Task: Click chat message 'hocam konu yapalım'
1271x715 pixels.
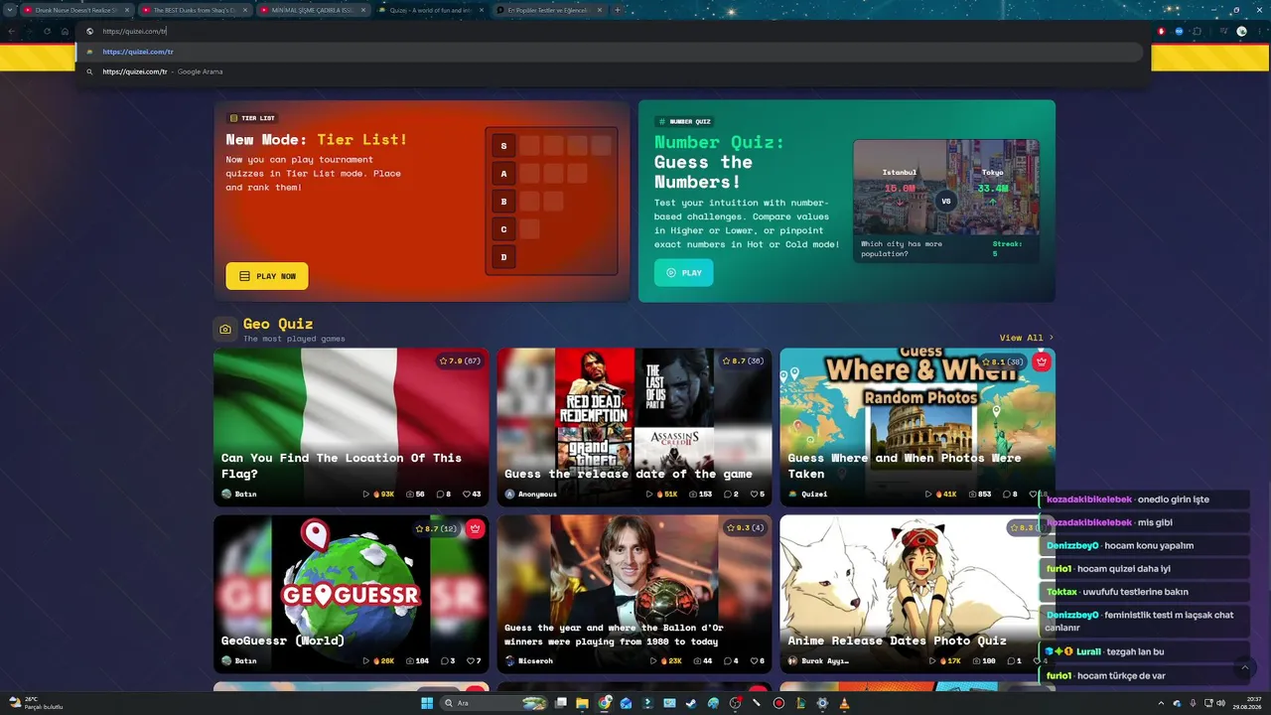Action: tap(1150, 545)
